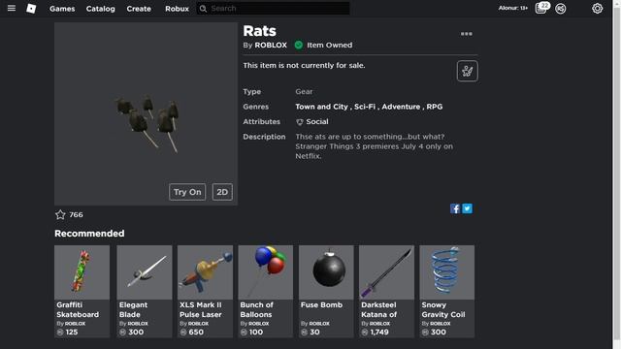
Task: Click the XLS Mark II Pulse Laser title
Action: 201,310
